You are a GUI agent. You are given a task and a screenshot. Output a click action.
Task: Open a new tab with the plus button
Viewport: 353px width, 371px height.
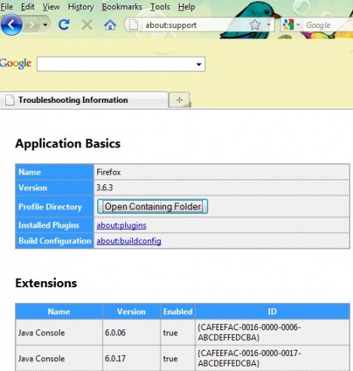click(180, 100)
